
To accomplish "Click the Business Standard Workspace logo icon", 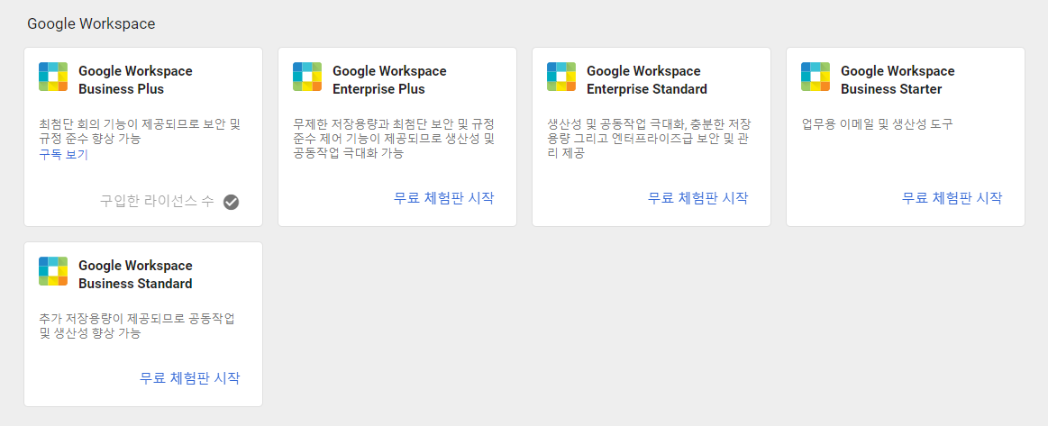I will [x=53, y=271].
